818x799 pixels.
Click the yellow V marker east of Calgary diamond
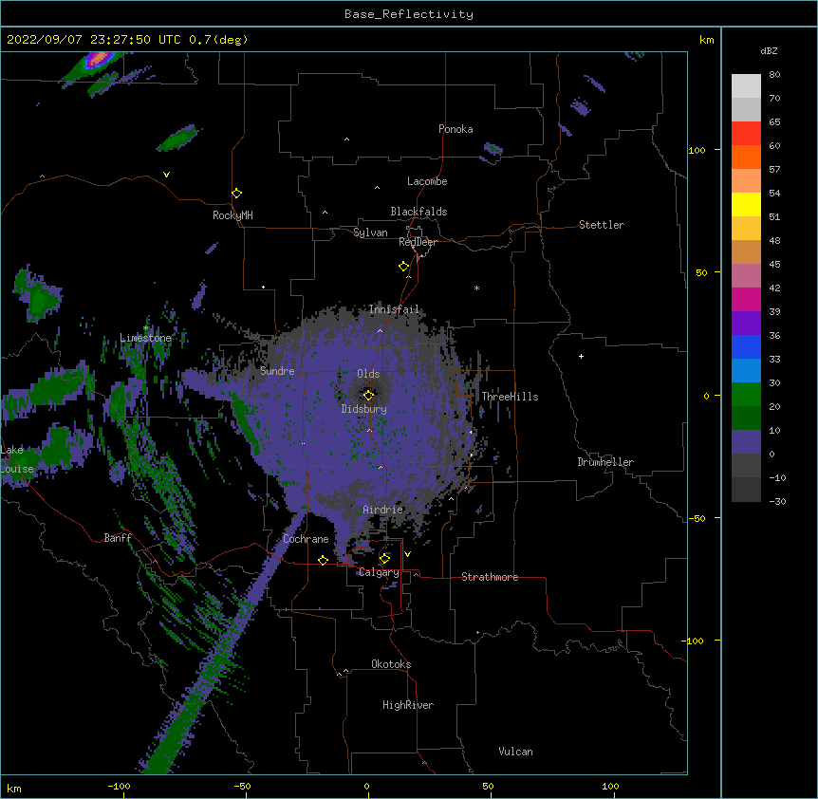(407, 554)
